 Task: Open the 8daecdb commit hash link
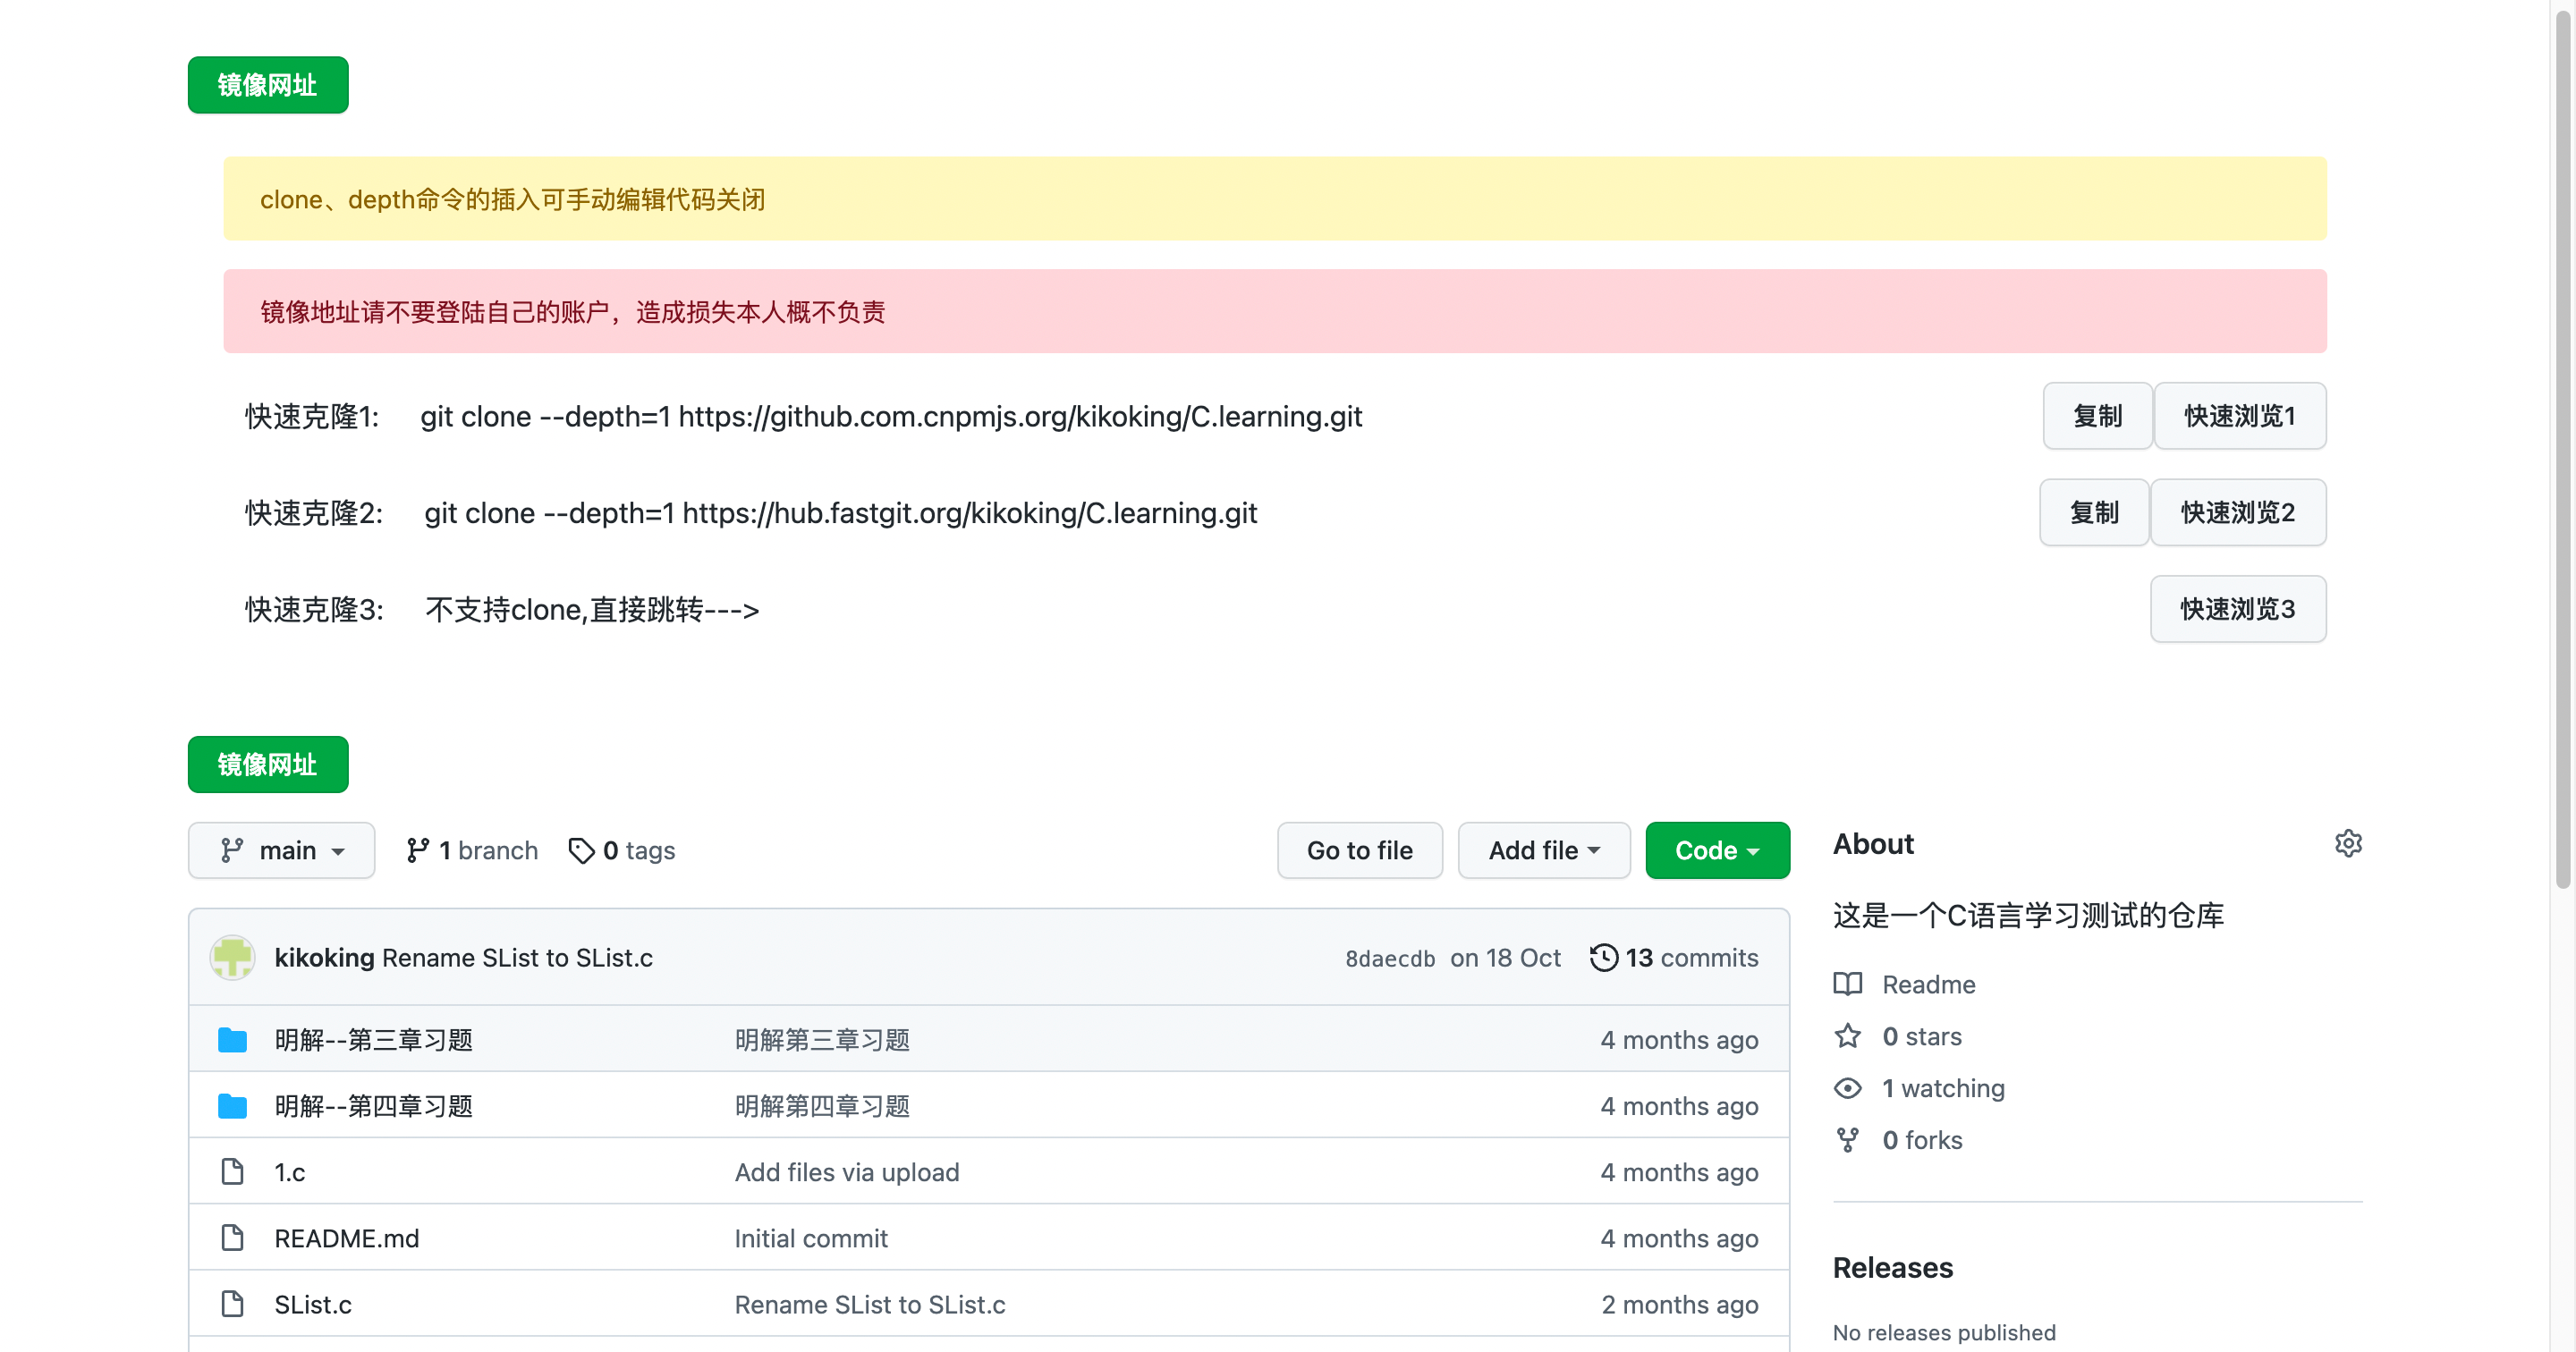point(1389,958)
